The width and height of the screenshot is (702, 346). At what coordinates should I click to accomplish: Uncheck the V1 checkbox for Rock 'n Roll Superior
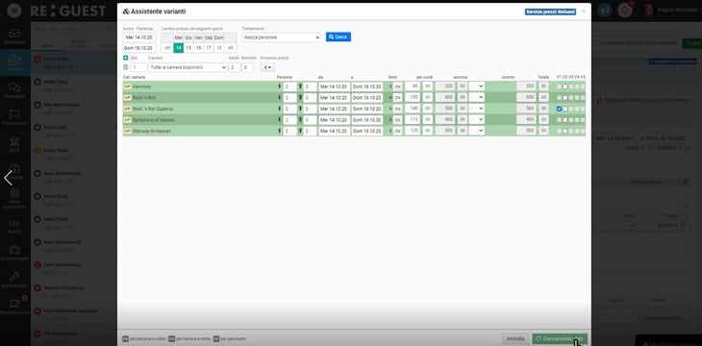tap(559, 109)
